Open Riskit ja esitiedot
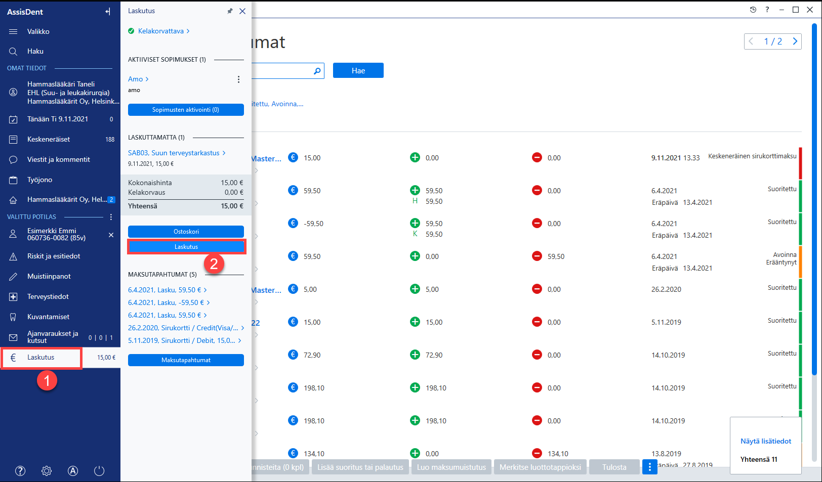Viewport: 822px width, 482px height. (x=60, y=256)
